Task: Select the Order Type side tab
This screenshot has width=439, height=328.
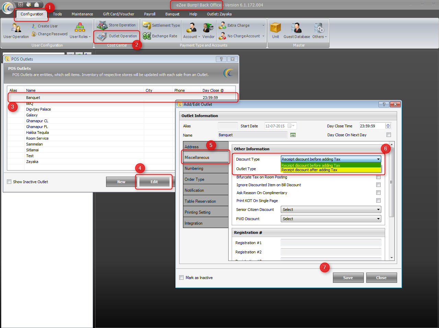Action: coord(206,179)
